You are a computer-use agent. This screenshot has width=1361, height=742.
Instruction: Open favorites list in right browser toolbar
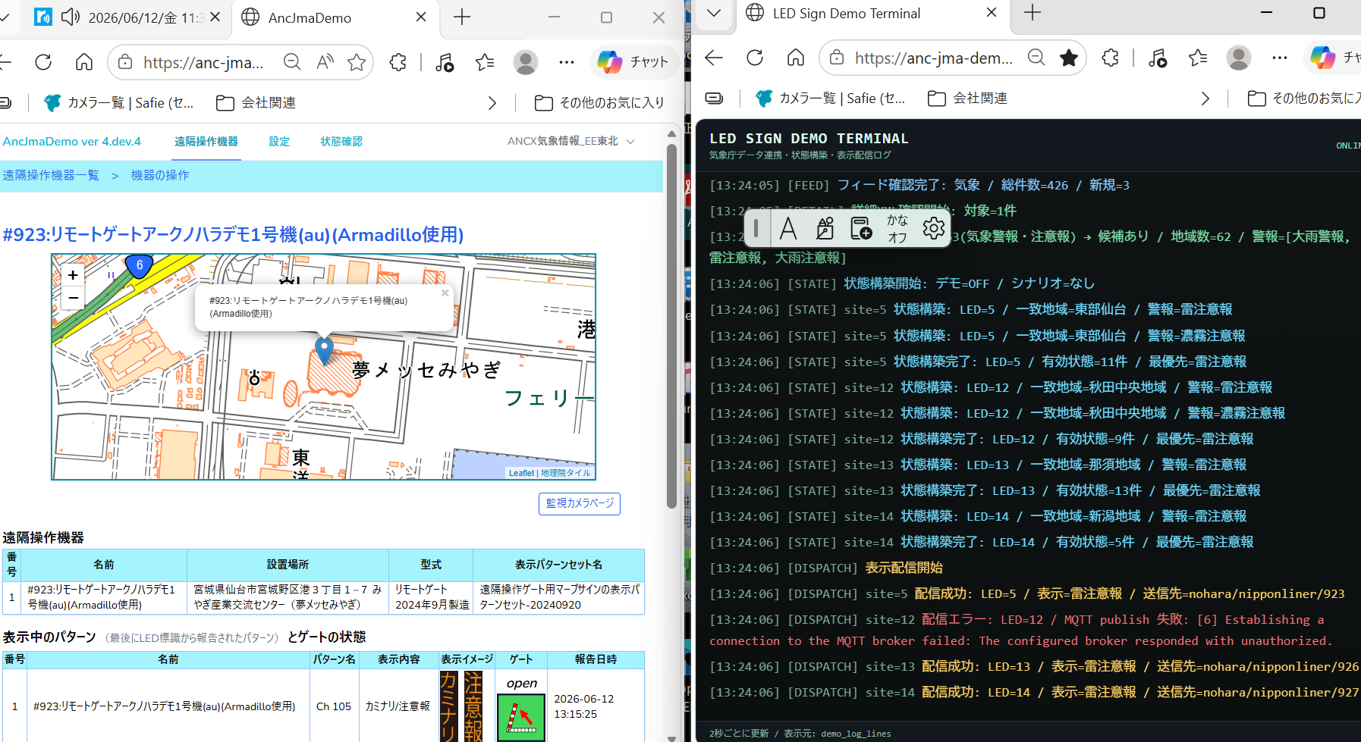click(1198, 58)
